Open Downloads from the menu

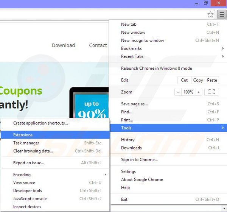tap(168, 148)
